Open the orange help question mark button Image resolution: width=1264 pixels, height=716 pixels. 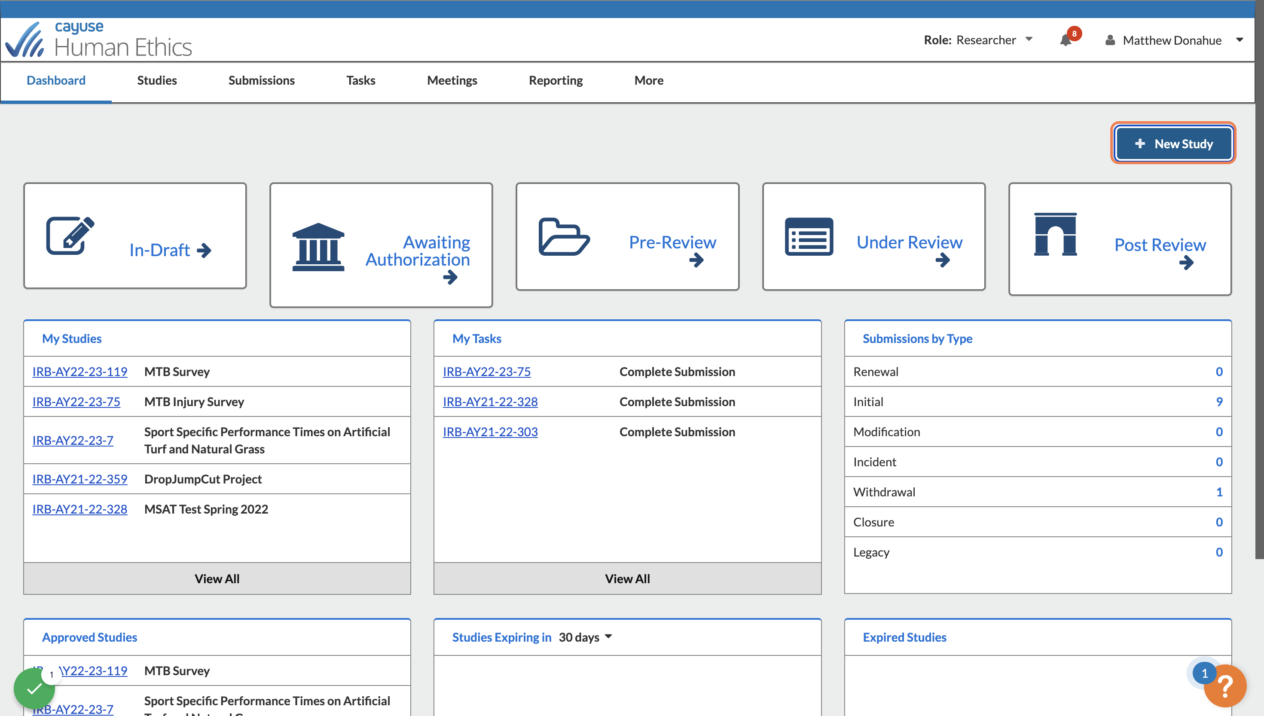click(x=1224, y=685)
